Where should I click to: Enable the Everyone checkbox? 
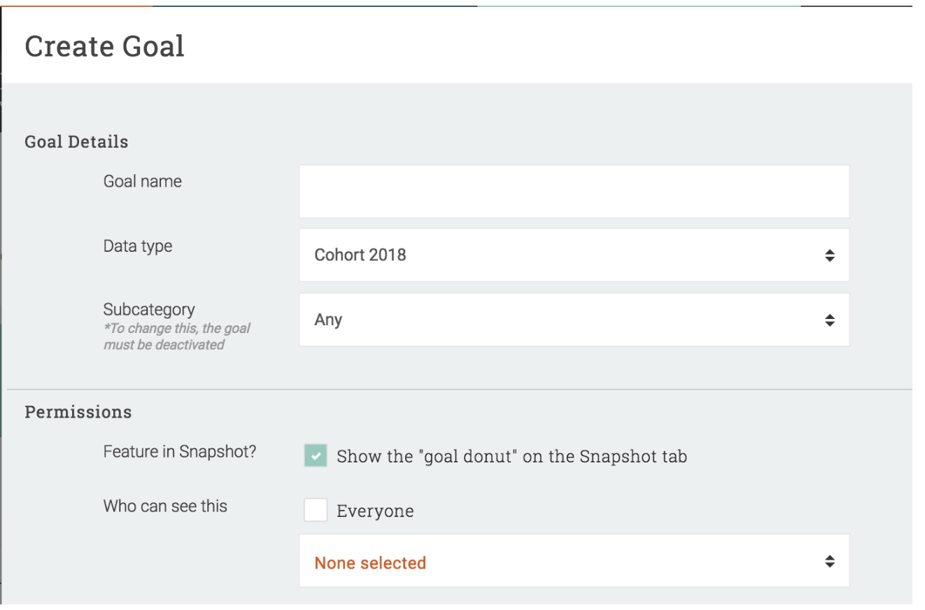316,511
